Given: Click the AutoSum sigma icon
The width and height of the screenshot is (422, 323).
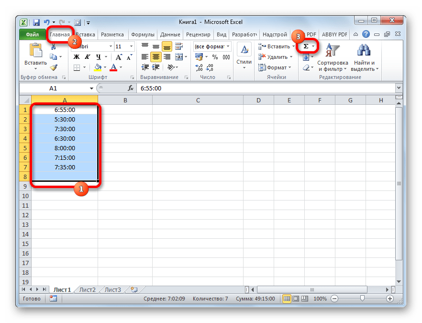Looking at the screenshot, I should click(x=306, y=46).
